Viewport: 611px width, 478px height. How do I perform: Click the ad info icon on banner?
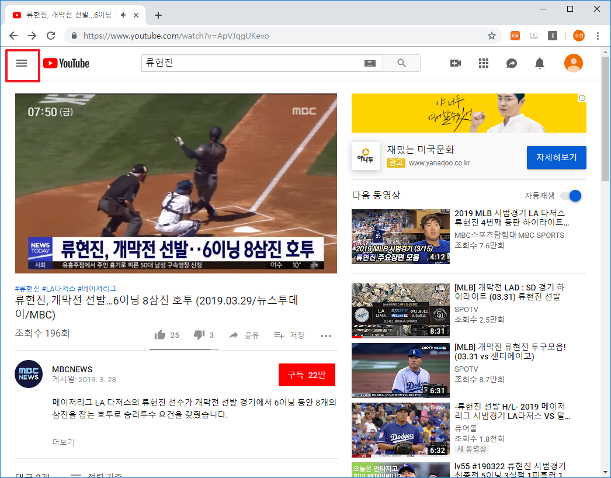tap(582, 98)
